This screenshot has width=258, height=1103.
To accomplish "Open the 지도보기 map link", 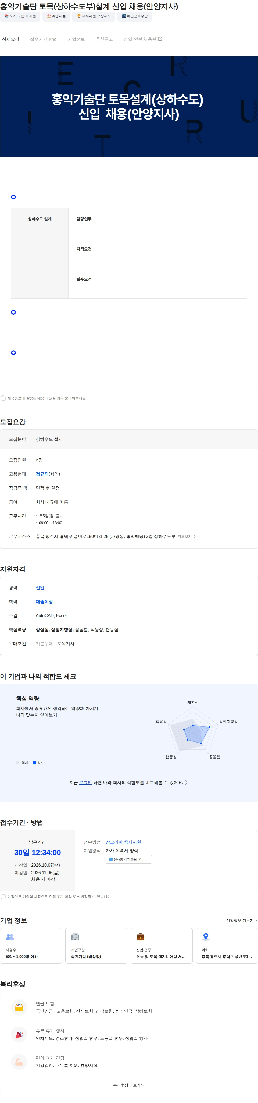I will tap(185, 537).
